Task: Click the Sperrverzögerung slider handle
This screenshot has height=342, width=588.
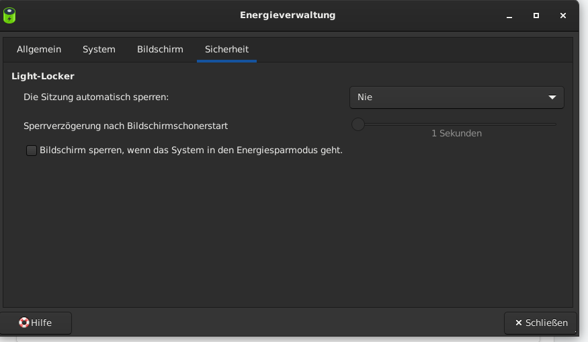Action: 358,124
